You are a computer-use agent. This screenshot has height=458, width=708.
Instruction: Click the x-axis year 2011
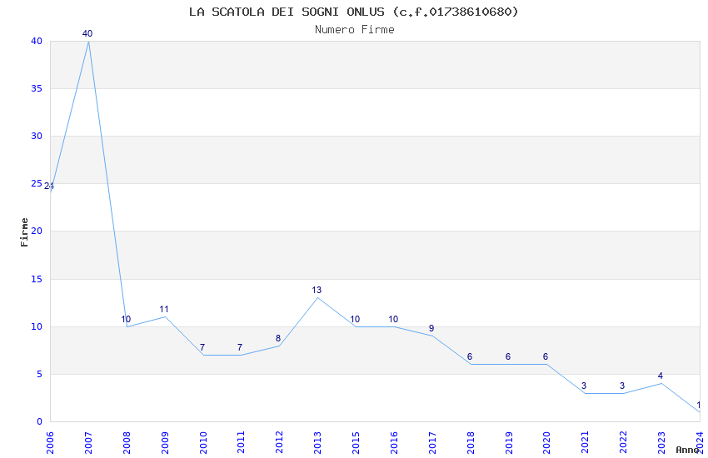[x=241, y=442]
